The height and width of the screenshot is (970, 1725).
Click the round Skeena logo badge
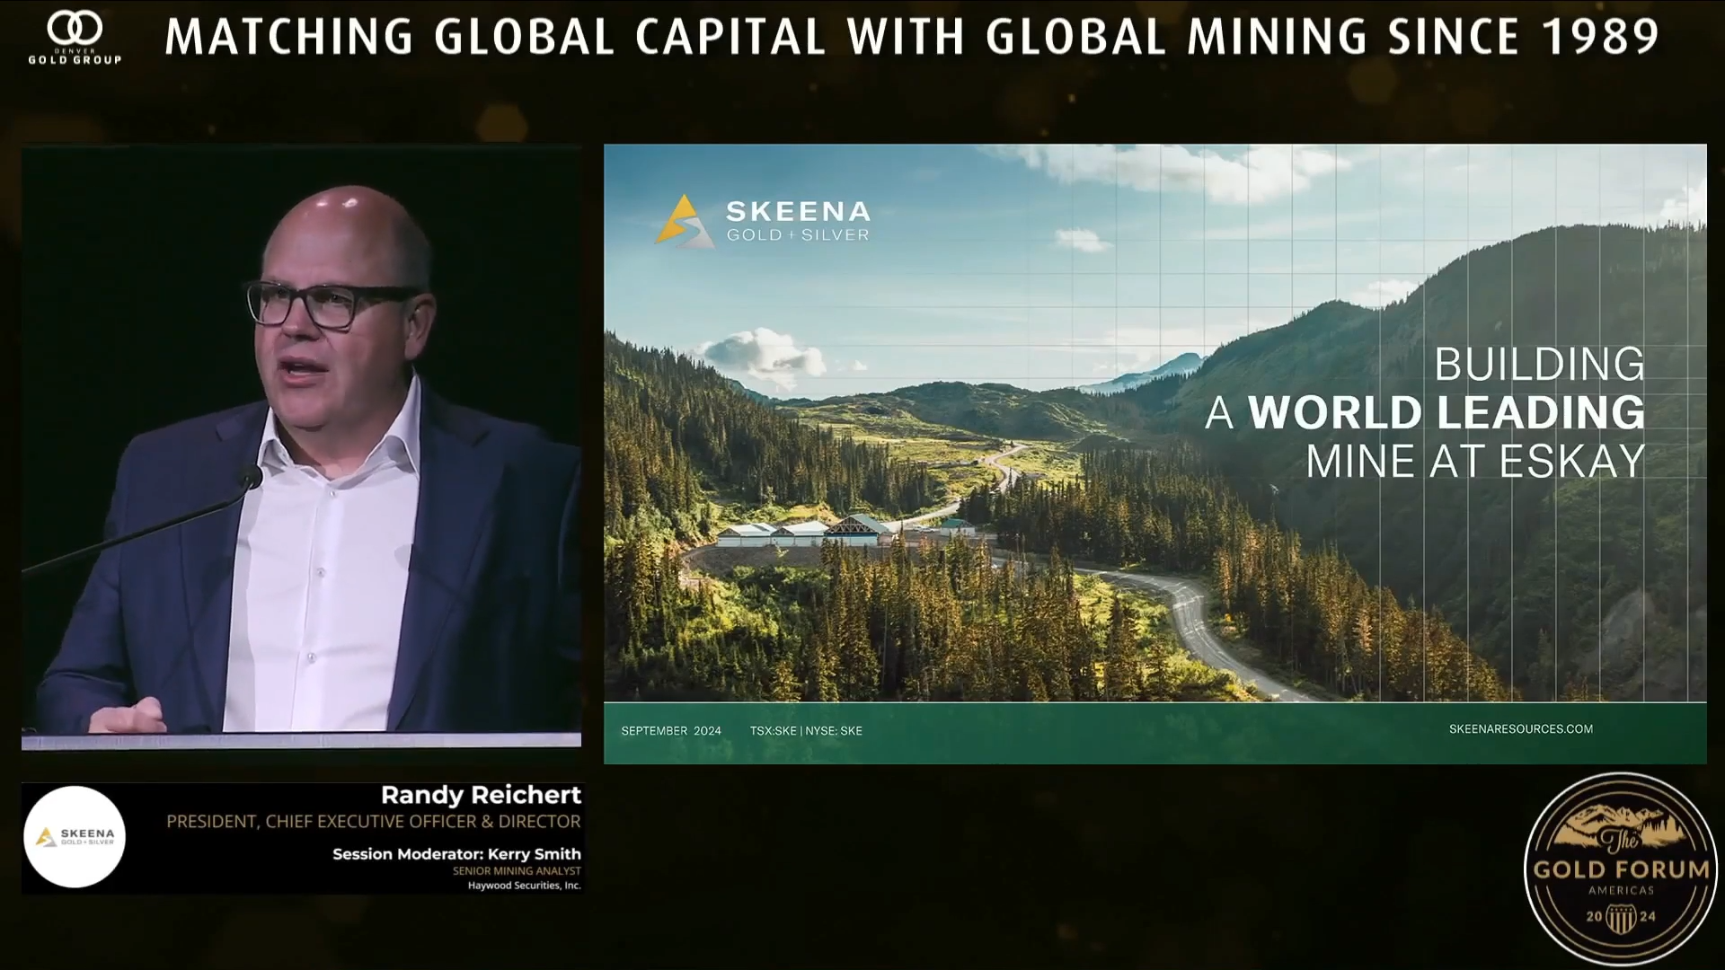(x=75, y=837)
